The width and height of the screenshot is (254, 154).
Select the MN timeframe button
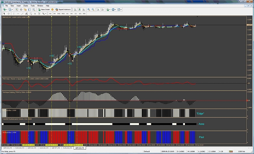[84, 13]
